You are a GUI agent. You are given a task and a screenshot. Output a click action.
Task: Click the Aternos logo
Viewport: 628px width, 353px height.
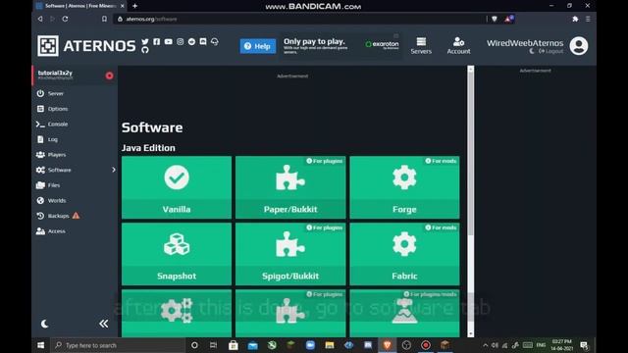click(x=86, y=46)
